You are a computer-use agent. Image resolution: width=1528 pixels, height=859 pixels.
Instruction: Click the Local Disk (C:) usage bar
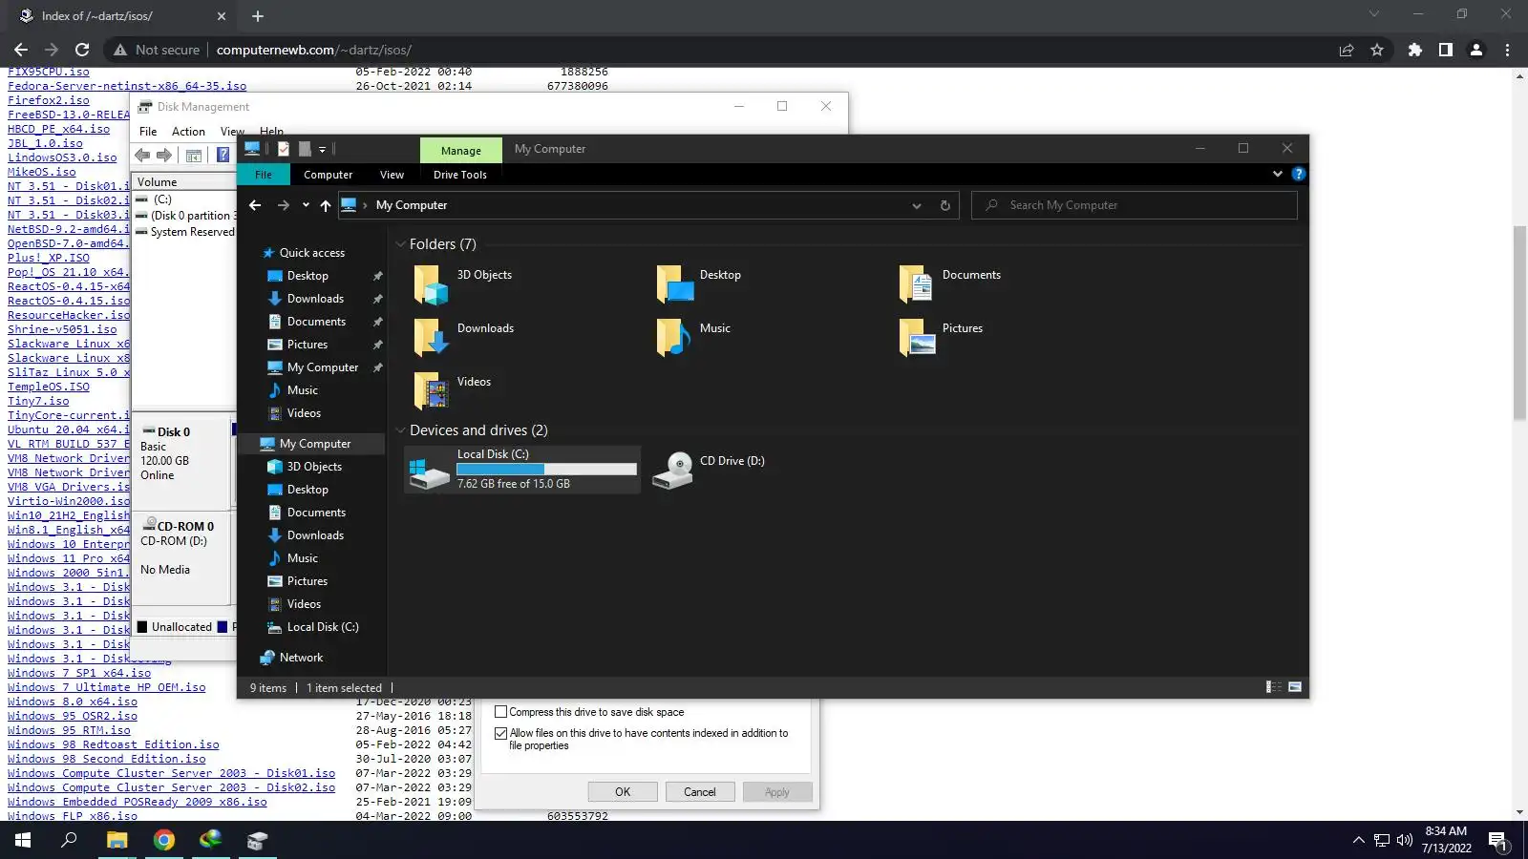[x=546, y=469]
